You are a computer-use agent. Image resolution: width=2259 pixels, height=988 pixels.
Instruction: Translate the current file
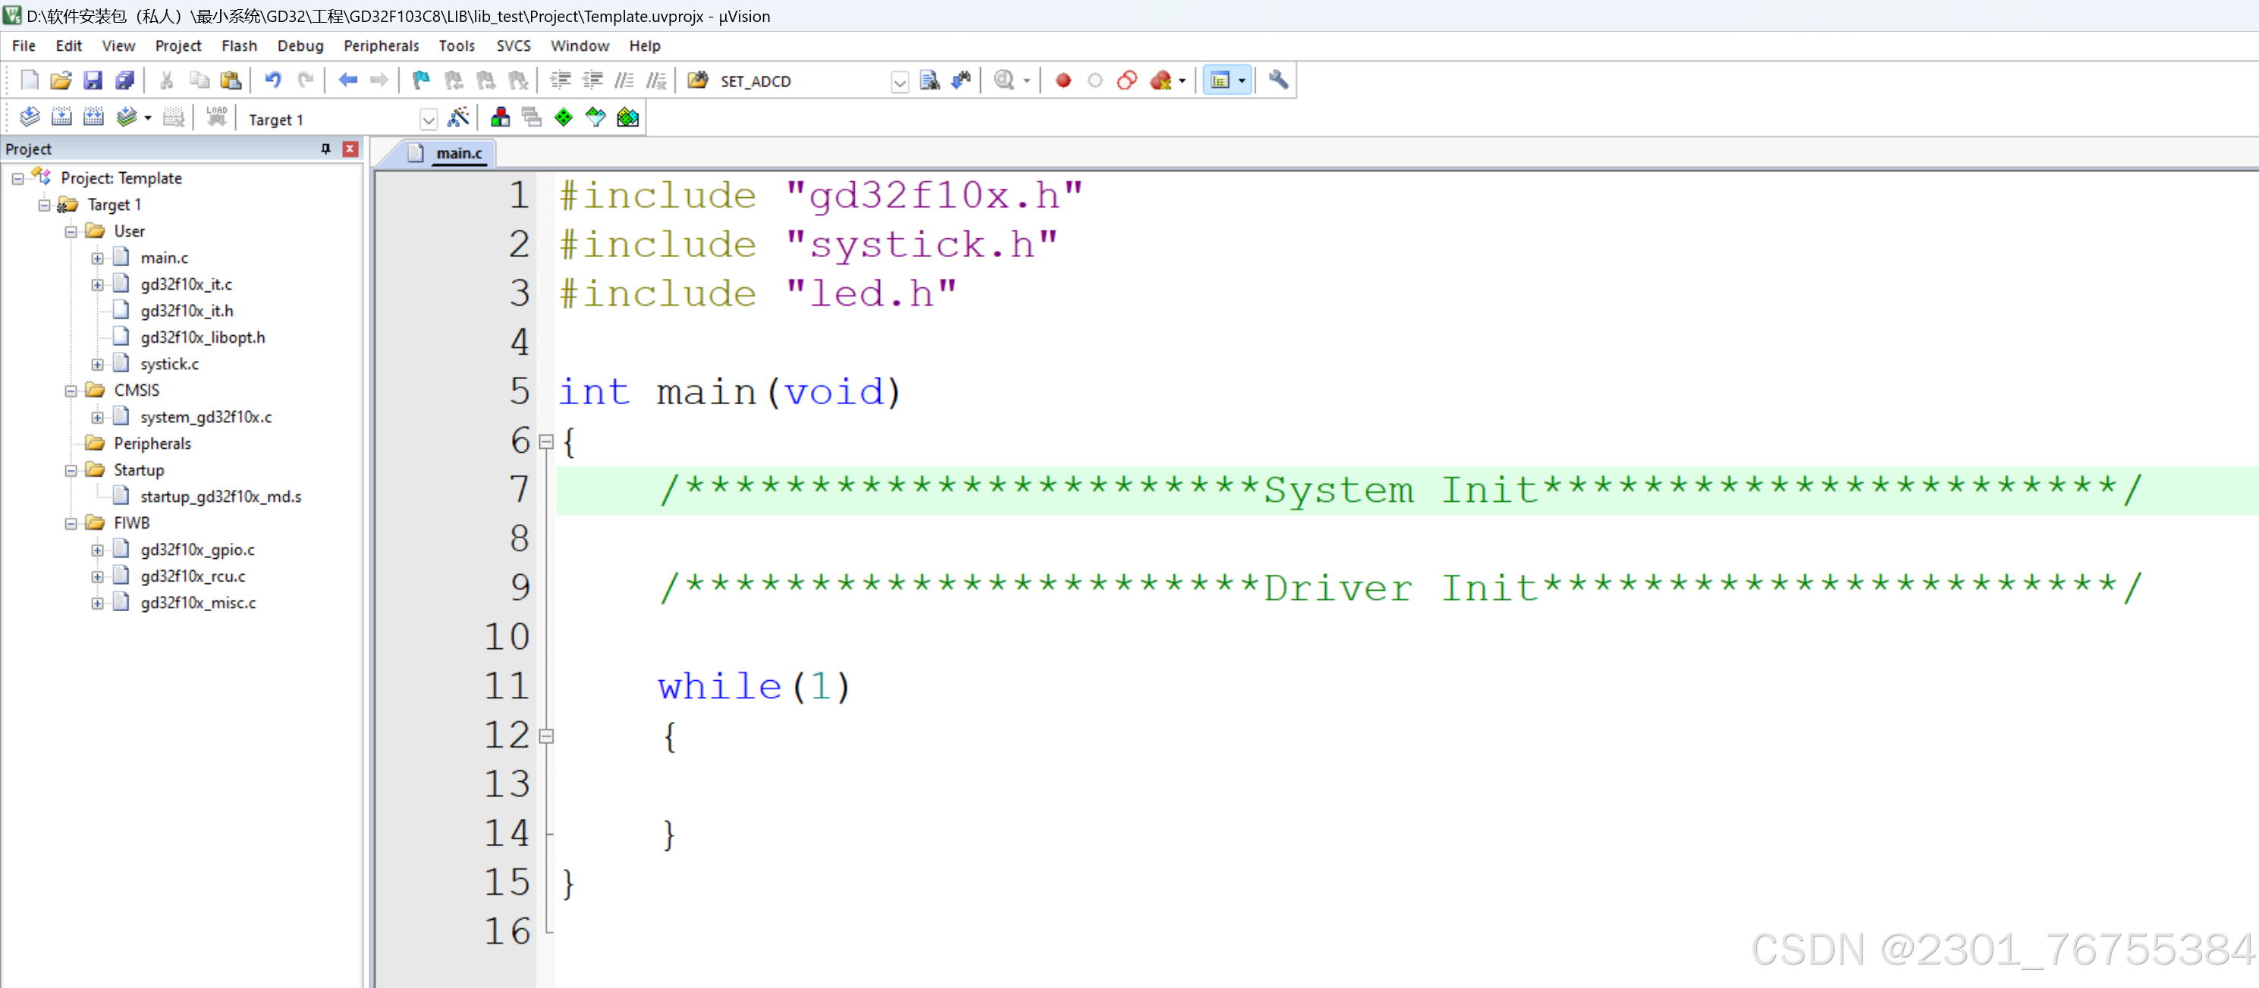[29, 117]
